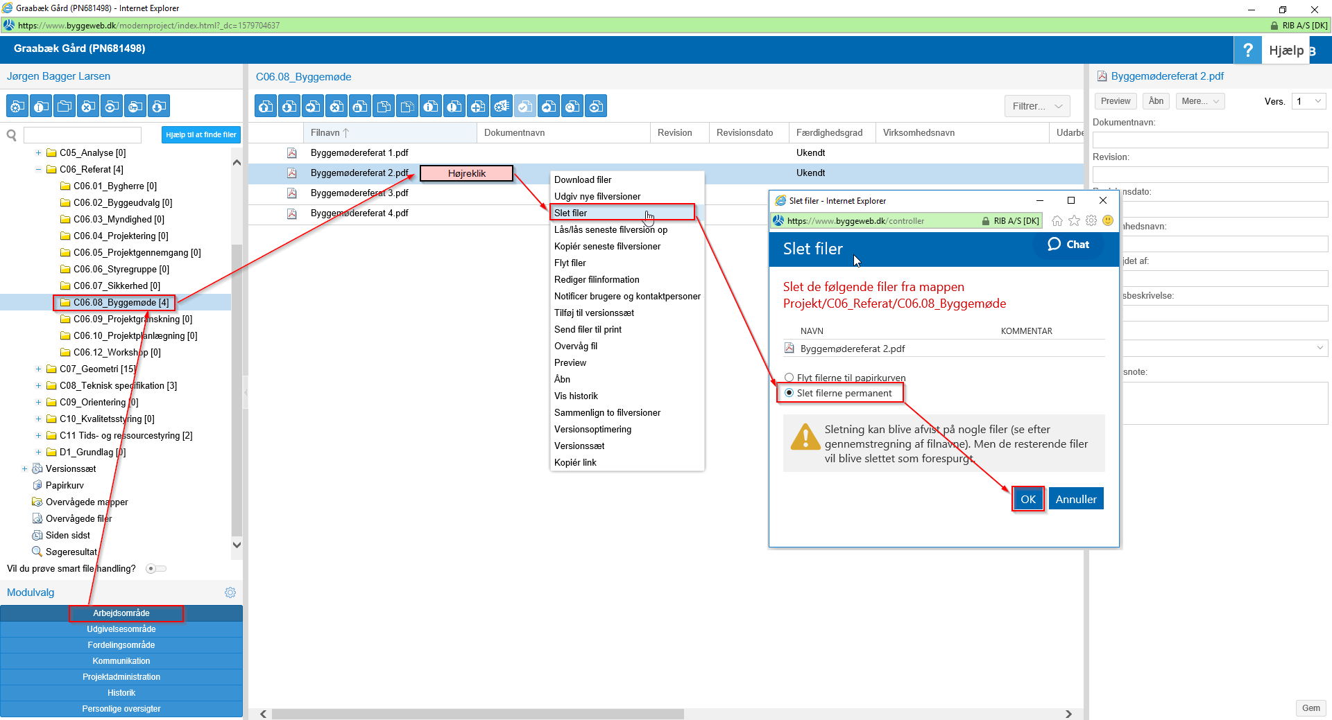1332x720 pixels.
Task: Open the Chat bubble in dialog
Action: tap(1068, 245)
